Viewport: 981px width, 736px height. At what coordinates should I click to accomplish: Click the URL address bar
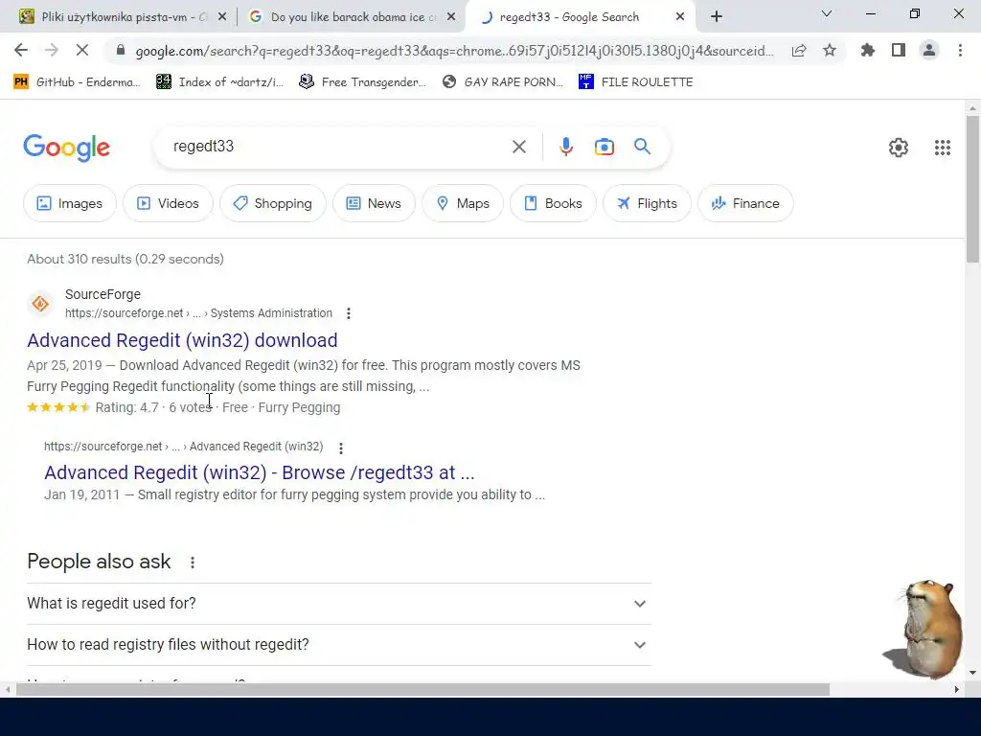pyautogui.click(x=454, y=51)
